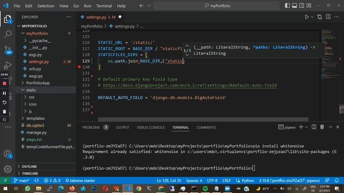This screenshot has height=193, width=344.
Task: Expand the icon folder
Action: click(33, 104)
